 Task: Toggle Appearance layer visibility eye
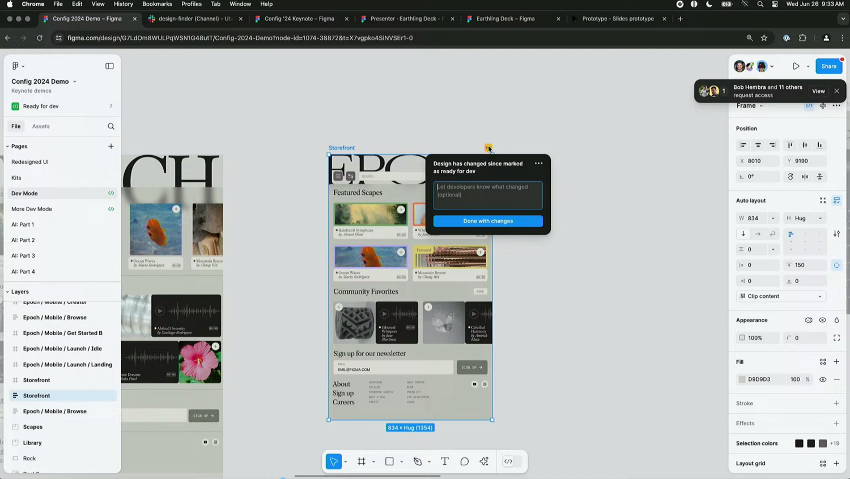pos(823,320)
